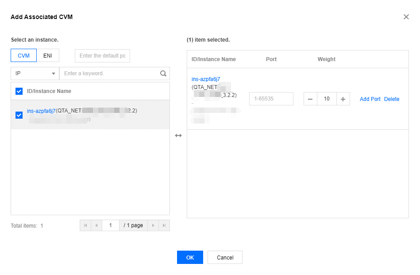Go to next page arrow
Image resolution: width=420 pixels, height=275 pixels.
(153, 225)
